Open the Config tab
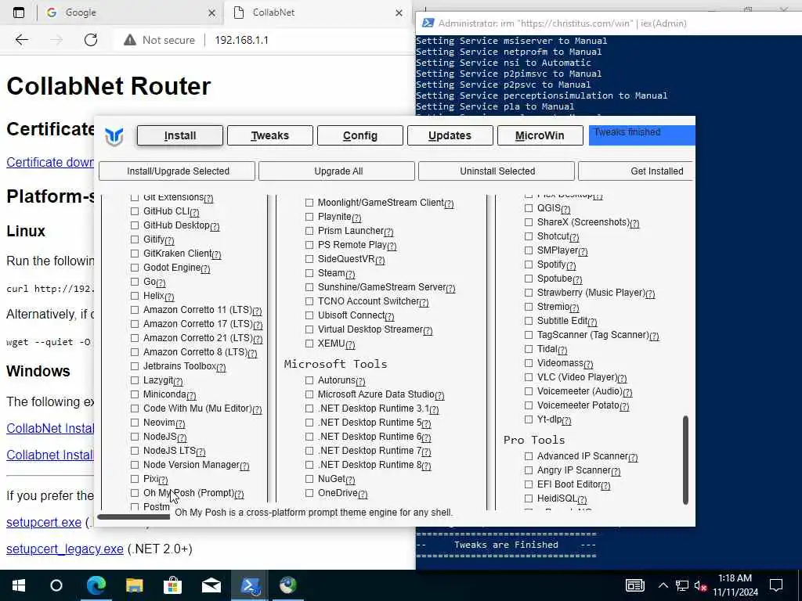The image size is (802, 601). coord(360,135)
